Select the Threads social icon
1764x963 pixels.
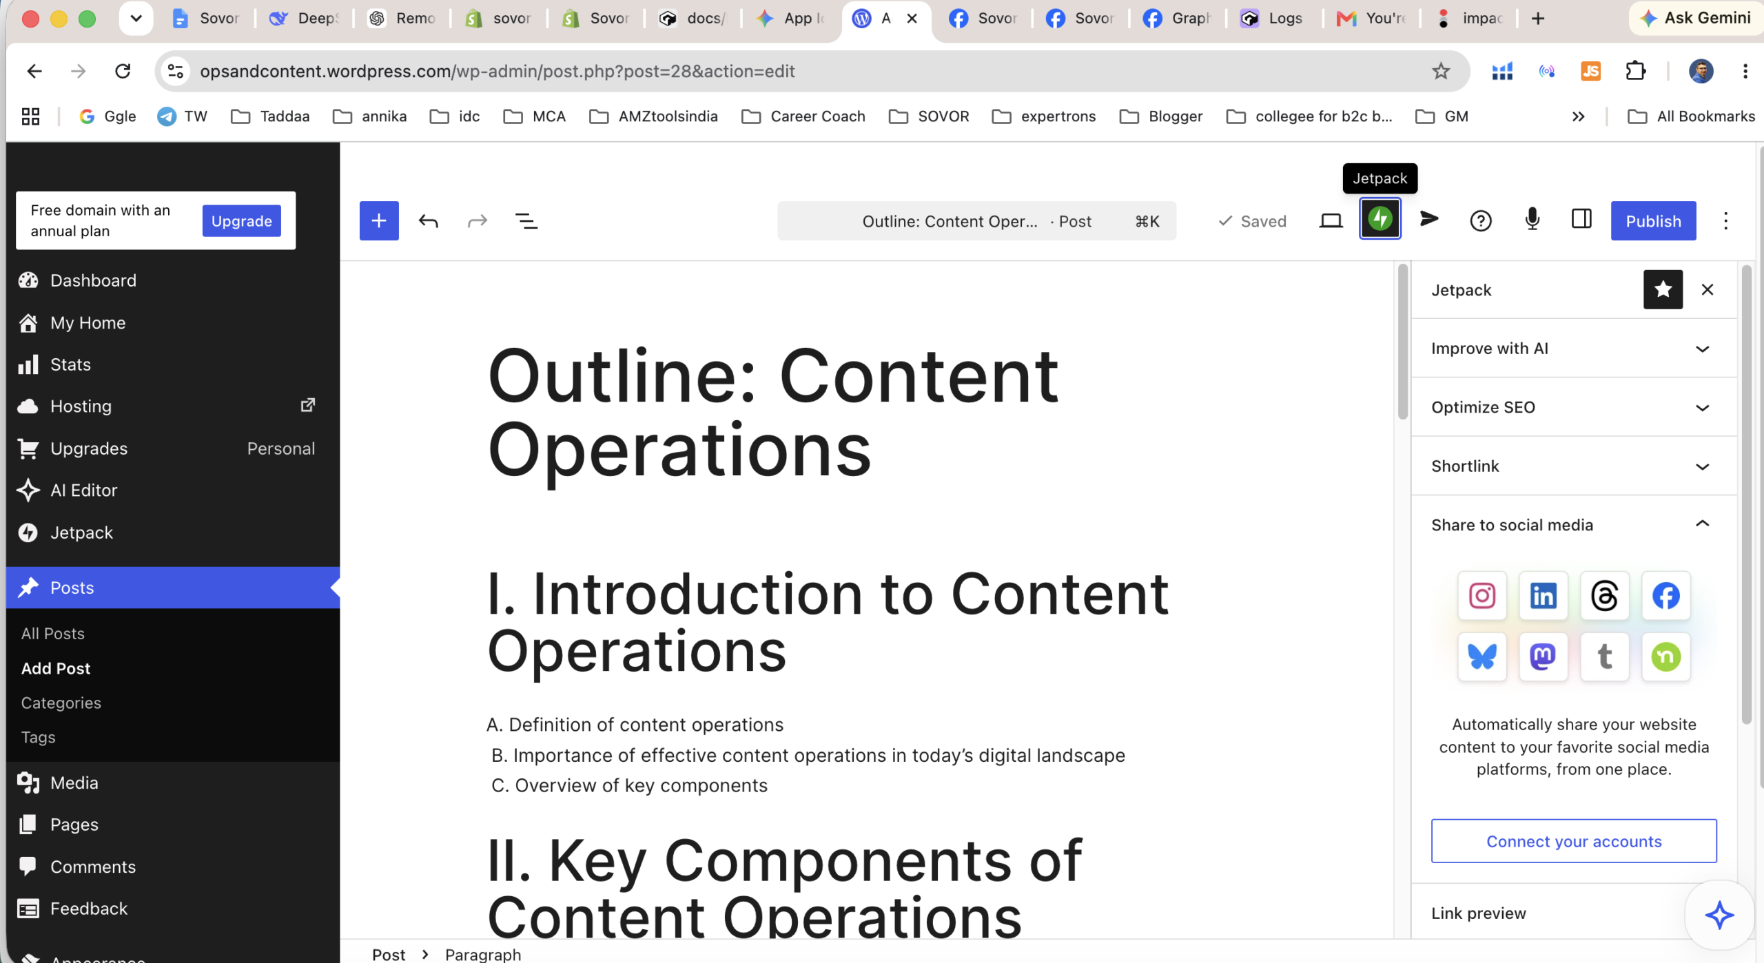pyautogui.click(x=1605, y=595)
